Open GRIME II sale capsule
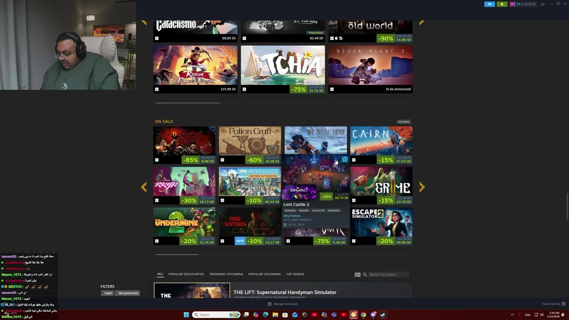The image size is (569, 320). [x=381, y=186]
